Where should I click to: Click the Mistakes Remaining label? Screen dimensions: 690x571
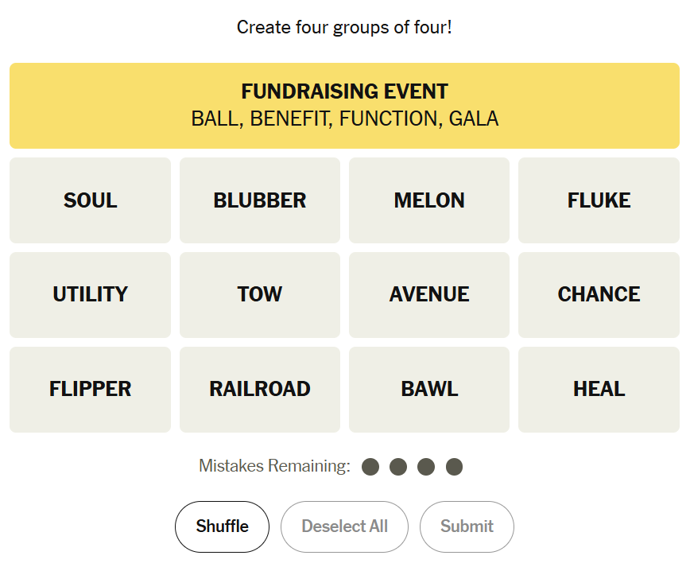274,466
